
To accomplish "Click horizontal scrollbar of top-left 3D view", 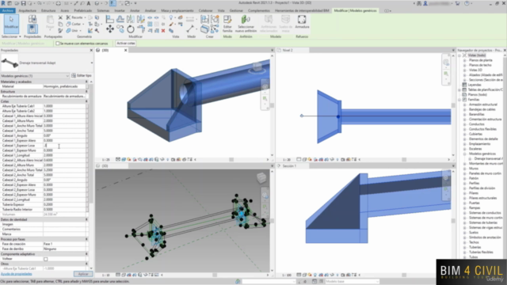I will tap(231, 159).
